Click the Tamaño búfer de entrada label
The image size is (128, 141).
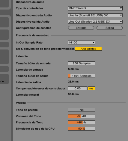coord(33,63)
